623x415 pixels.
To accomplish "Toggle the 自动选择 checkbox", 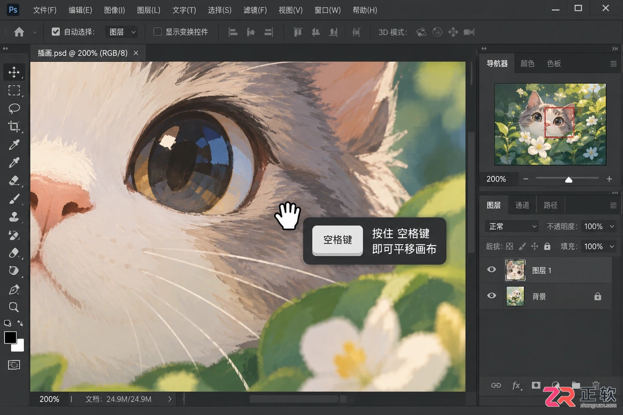I will tap(56, 32).
